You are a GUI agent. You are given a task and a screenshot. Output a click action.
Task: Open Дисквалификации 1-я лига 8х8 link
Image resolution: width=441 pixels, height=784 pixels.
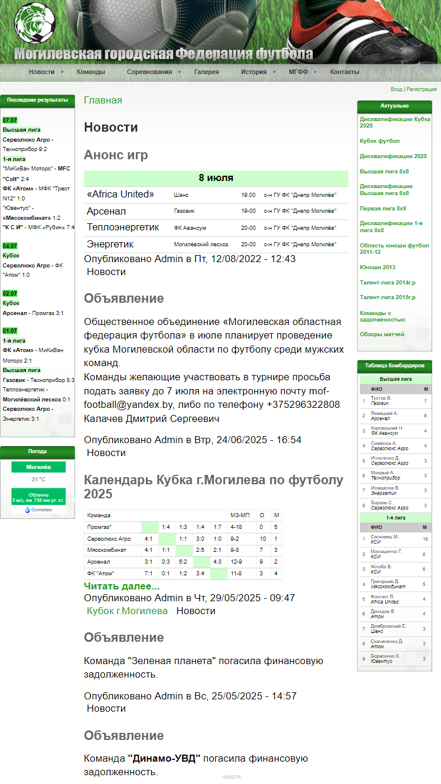391,227
